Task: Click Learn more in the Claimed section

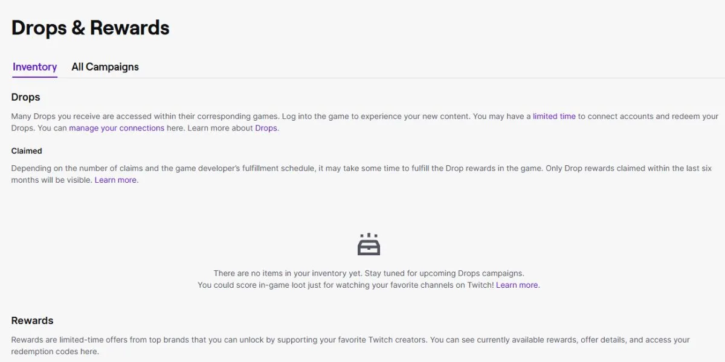Action: click(x=115, y=180)
